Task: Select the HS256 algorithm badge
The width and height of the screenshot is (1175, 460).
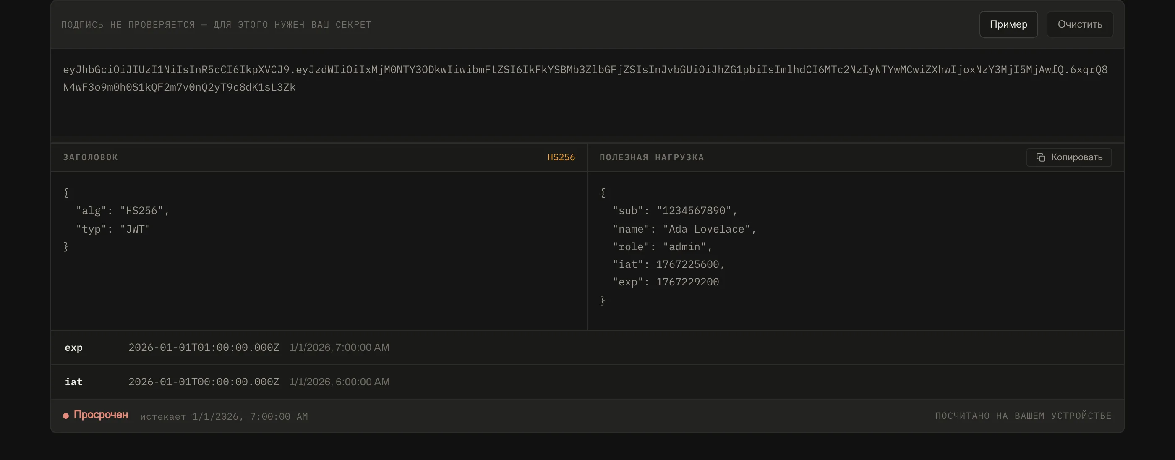Action: tap(561, 157)
